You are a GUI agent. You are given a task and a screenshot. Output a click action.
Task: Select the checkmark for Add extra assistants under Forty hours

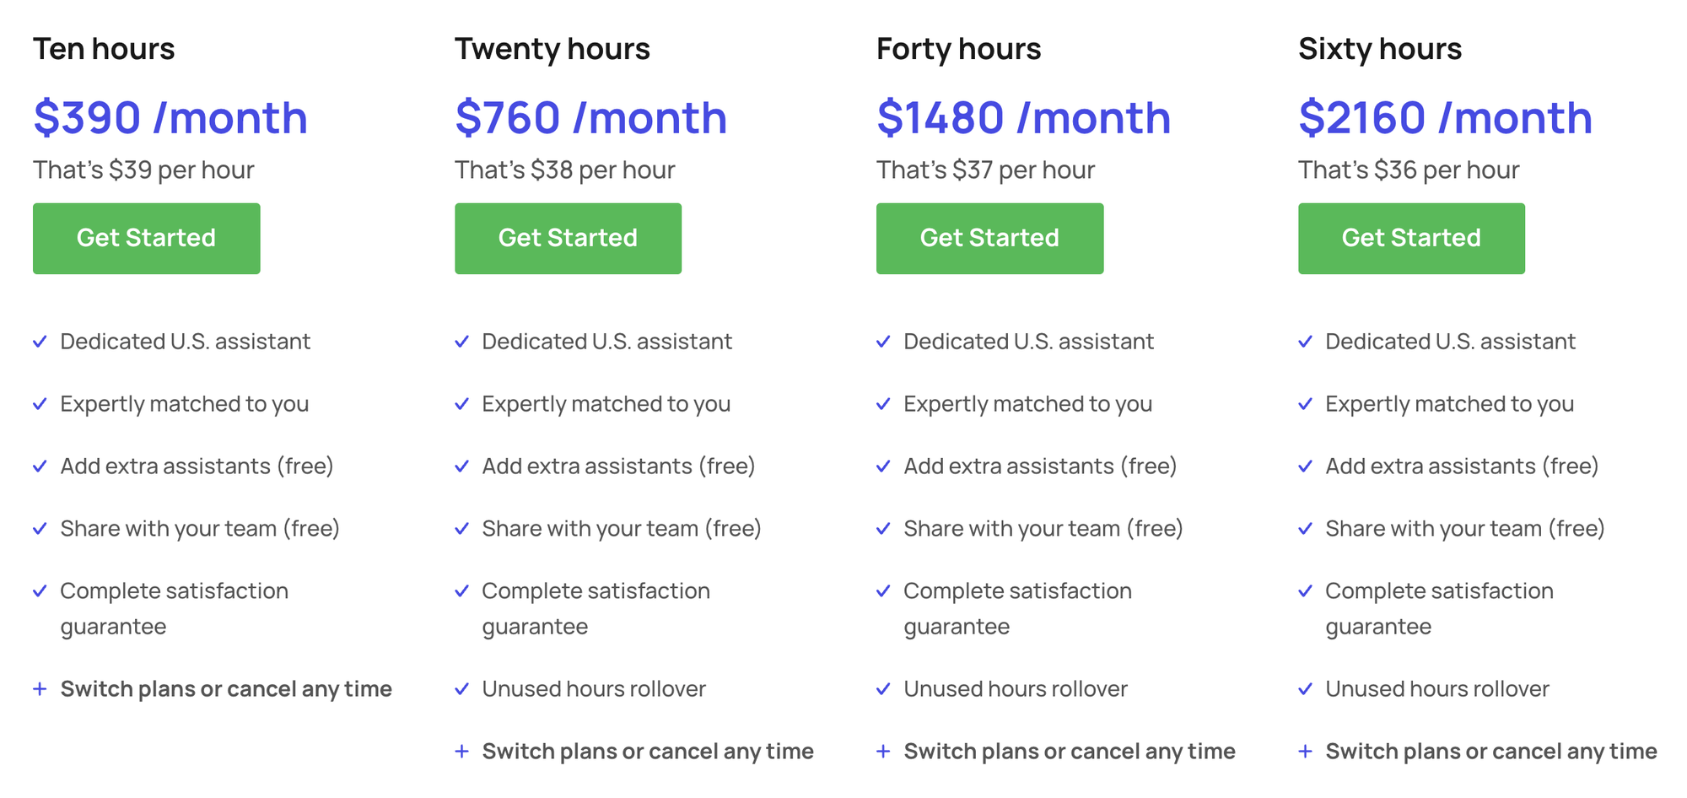point(883,466)
